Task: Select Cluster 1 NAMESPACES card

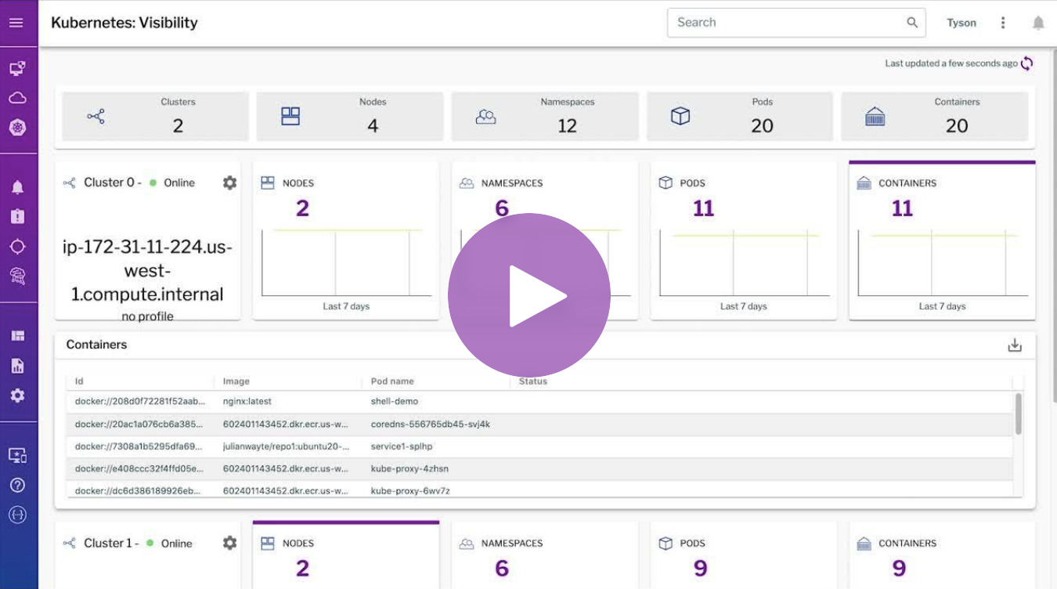Action: pyautogui.click(x=545, y=555)
